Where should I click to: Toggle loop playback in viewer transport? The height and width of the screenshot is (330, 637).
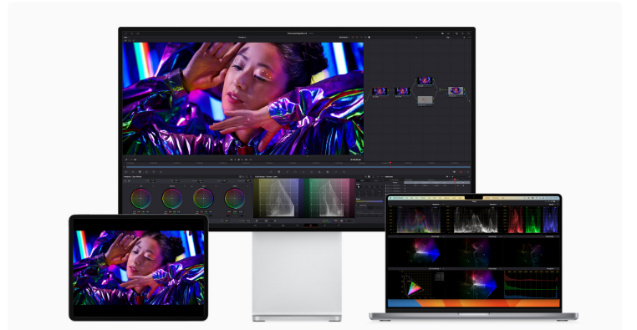pyautogui.click(x=251, y=160)
